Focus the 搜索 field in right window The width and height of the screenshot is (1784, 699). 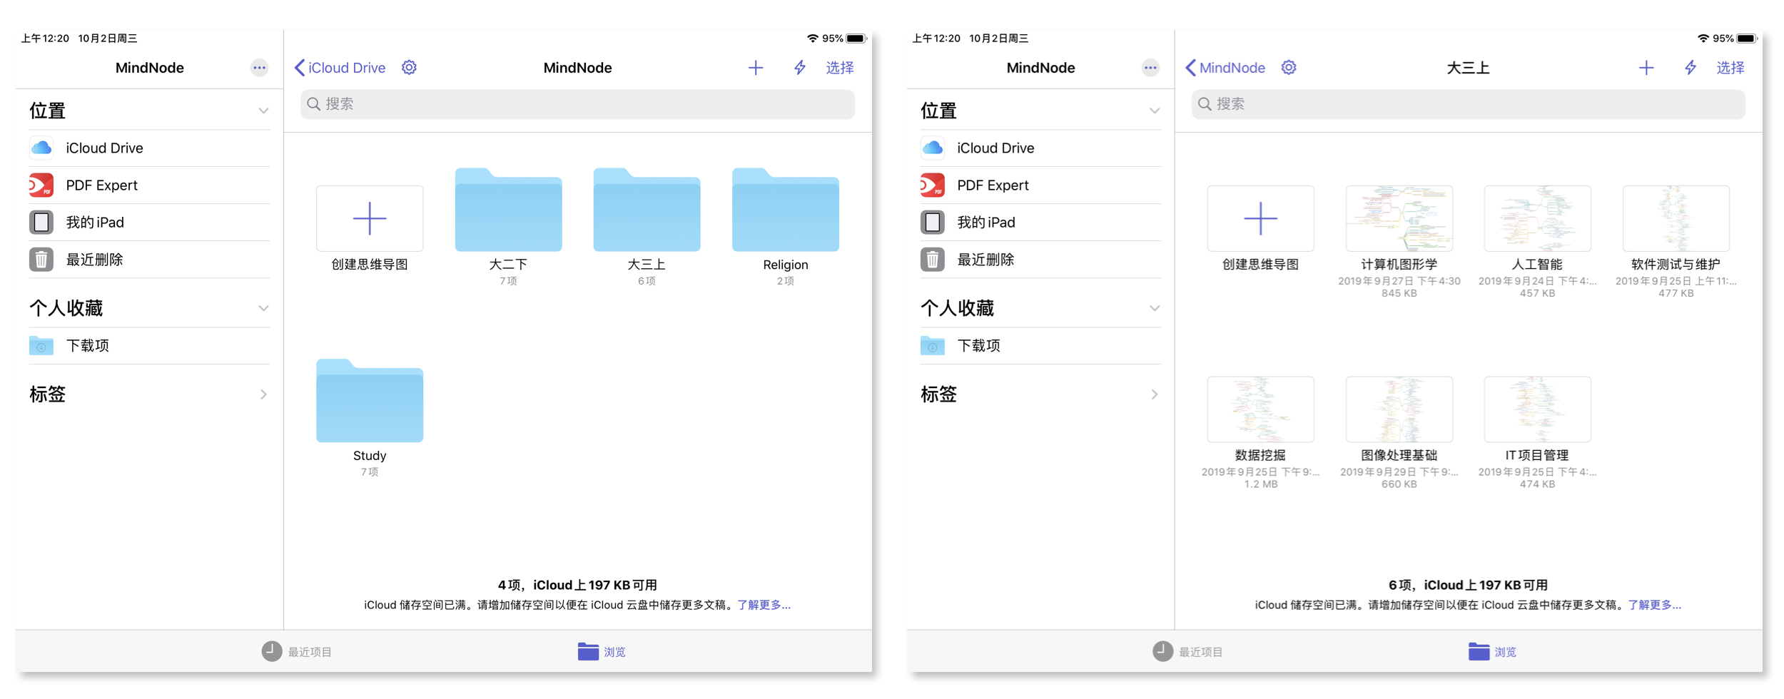coord(1468,104)
